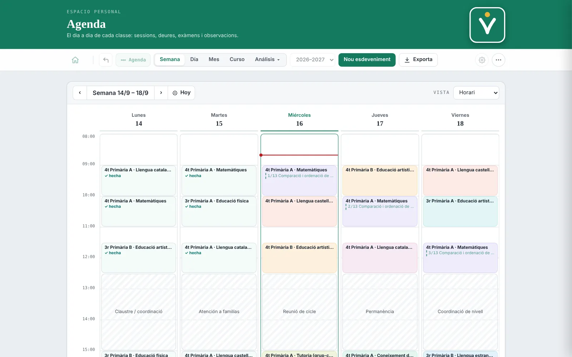This screenshot has height=357, width=572.
Task: Open Thursday's Matemàtiques 2/13 Comparació session
Action: coord(380,211)
